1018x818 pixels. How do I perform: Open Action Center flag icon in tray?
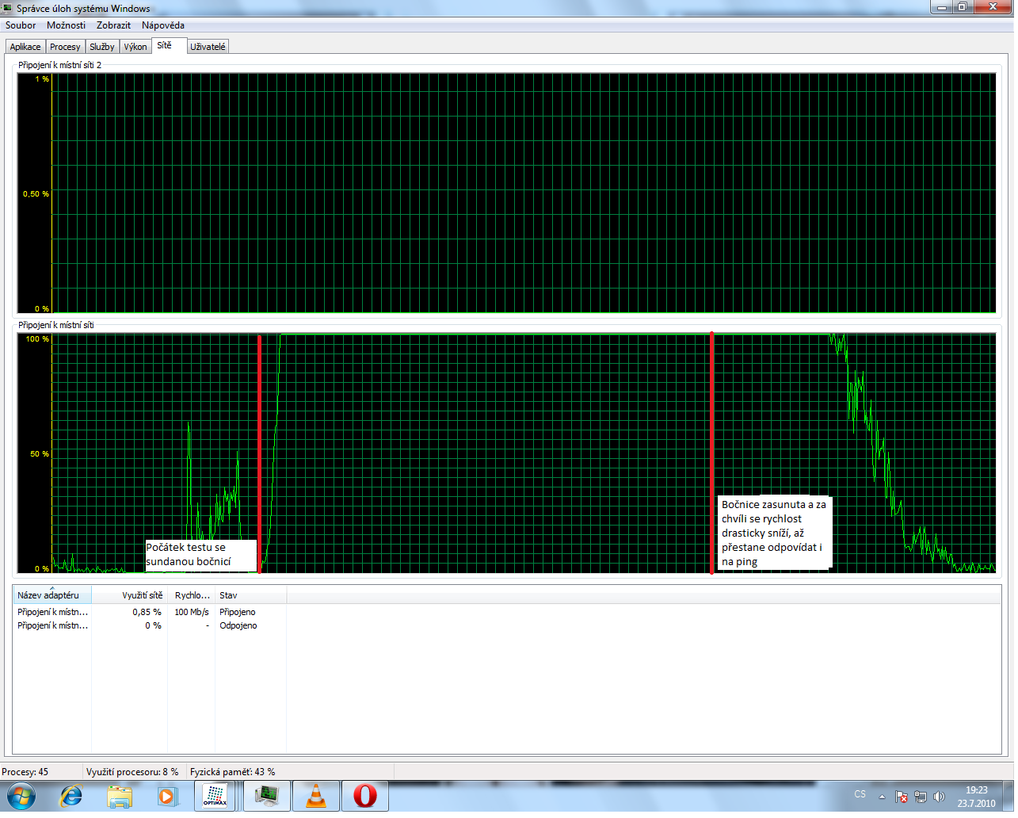tap(902, 797)
